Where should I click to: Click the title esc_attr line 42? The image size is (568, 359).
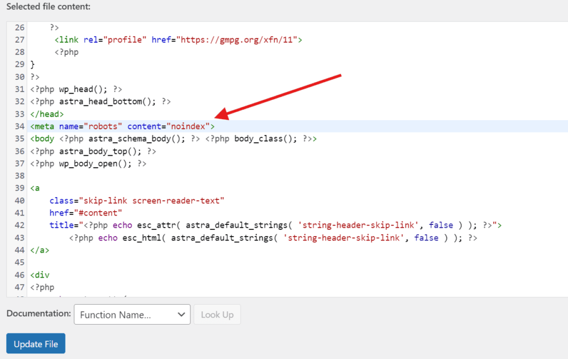(x=276, y=225)
